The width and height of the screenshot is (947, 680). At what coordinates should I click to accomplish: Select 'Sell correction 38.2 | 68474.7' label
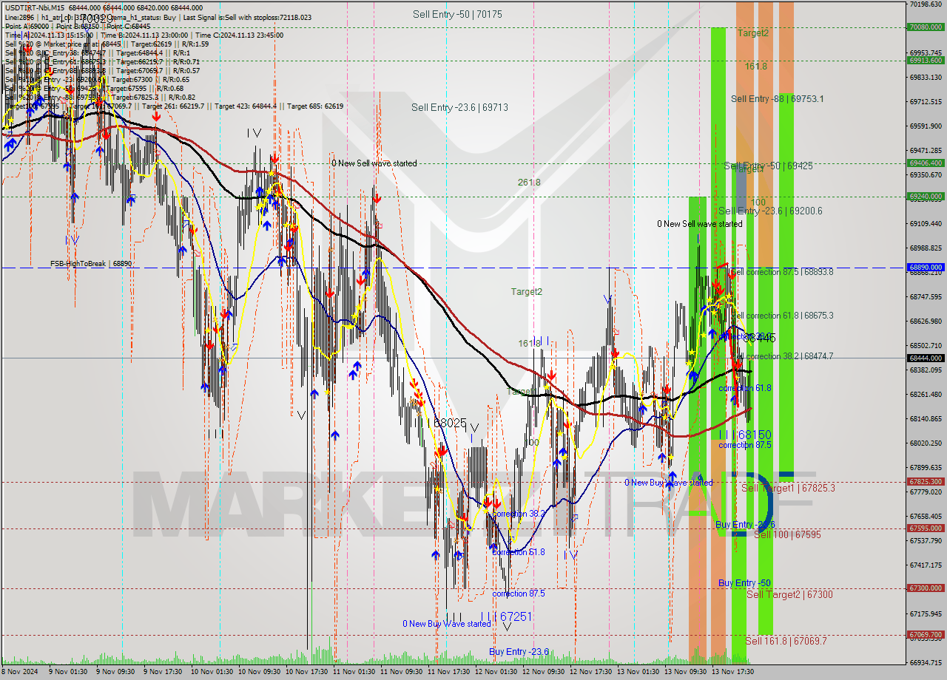coord(782,356)
